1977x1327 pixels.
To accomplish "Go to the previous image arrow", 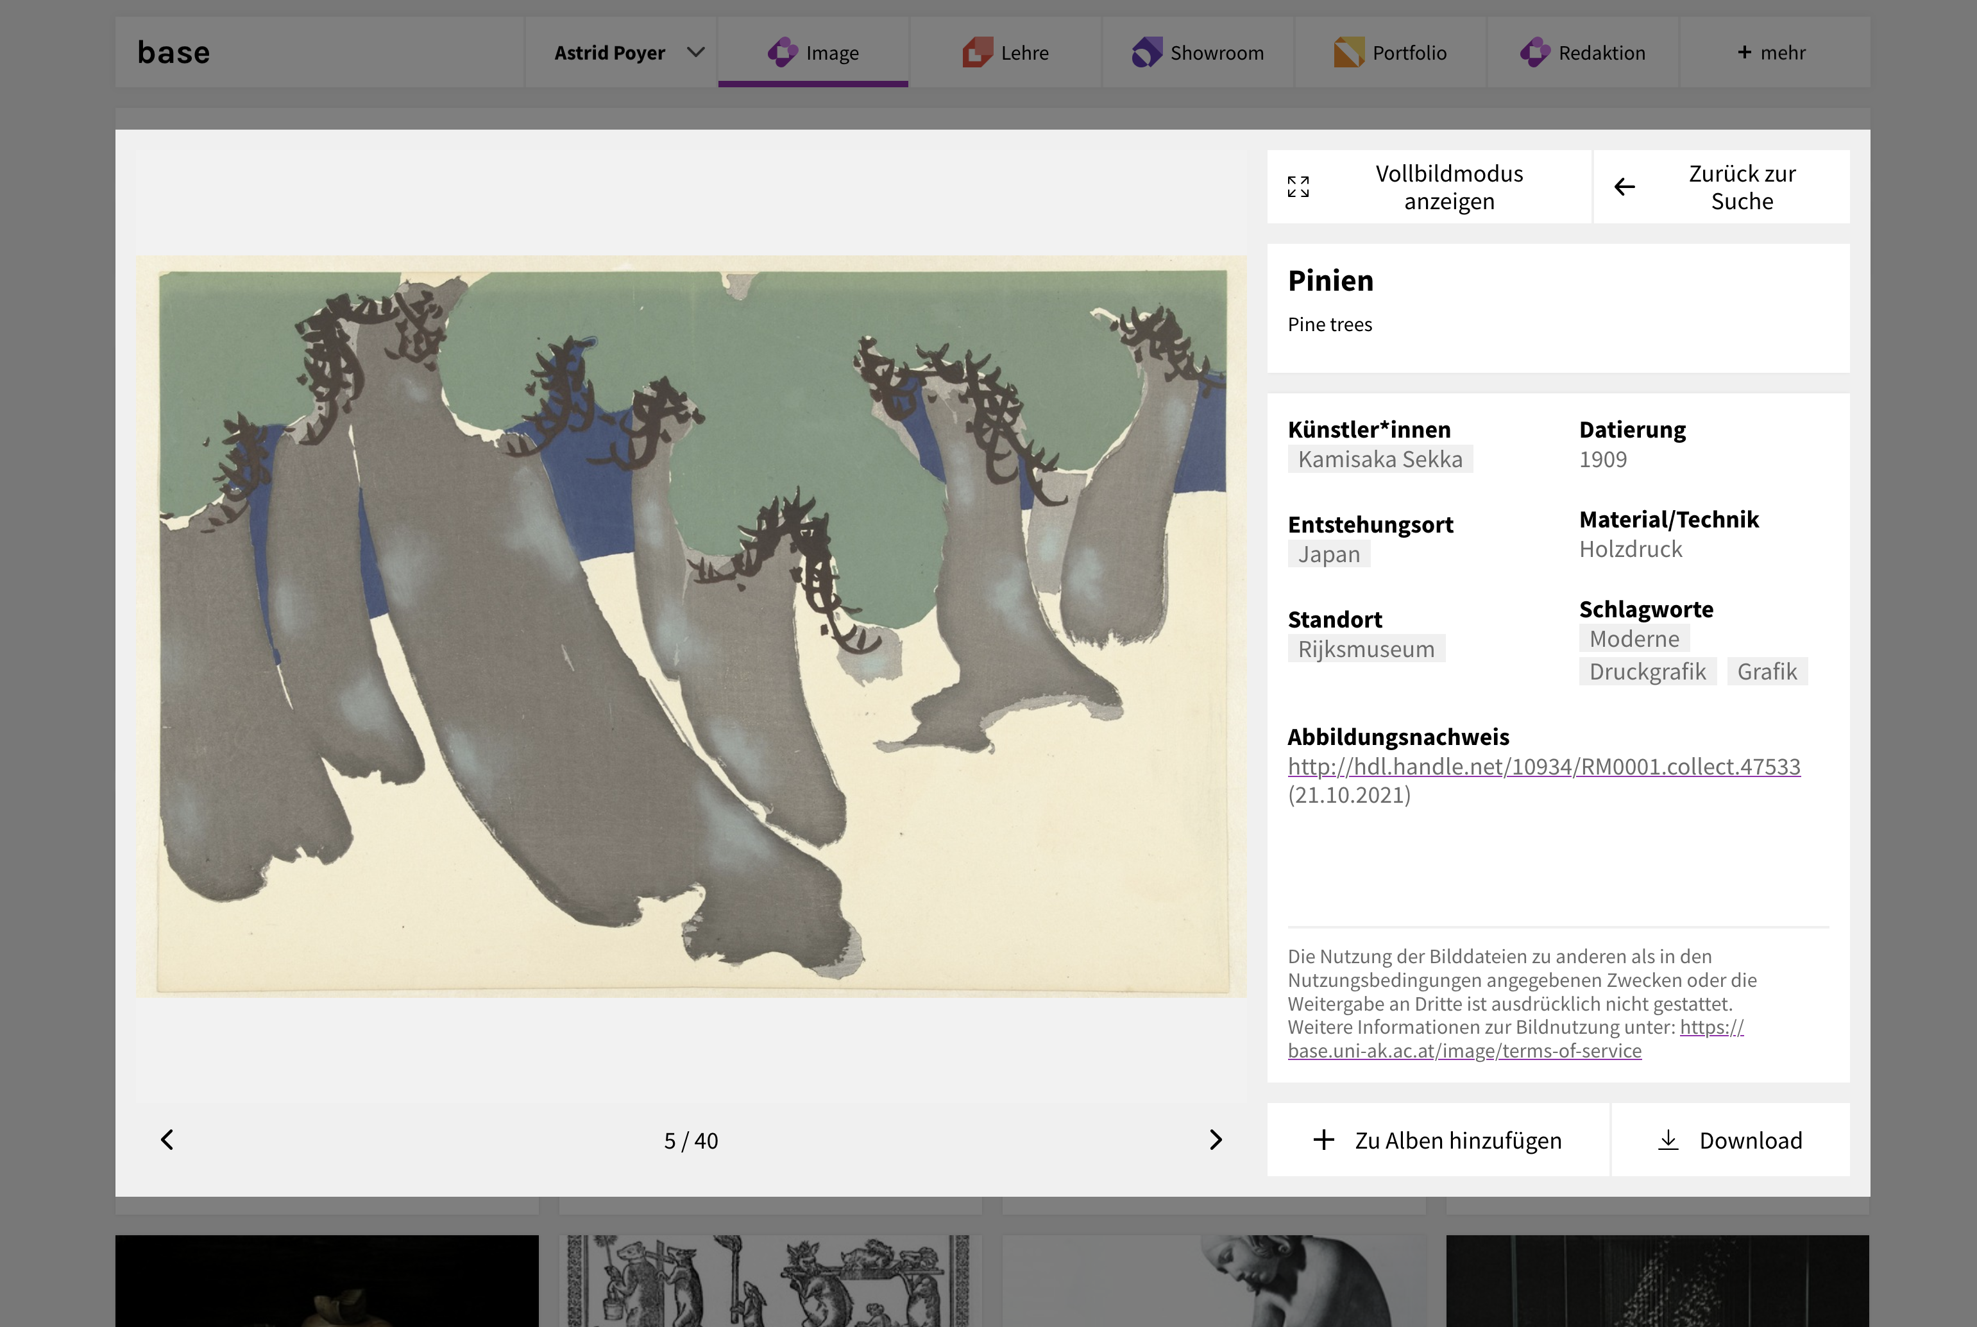I will coord(167,1140).
